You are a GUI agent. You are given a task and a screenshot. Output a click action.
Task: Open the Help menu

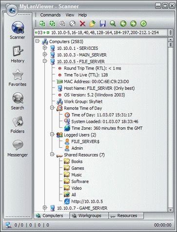82,15
